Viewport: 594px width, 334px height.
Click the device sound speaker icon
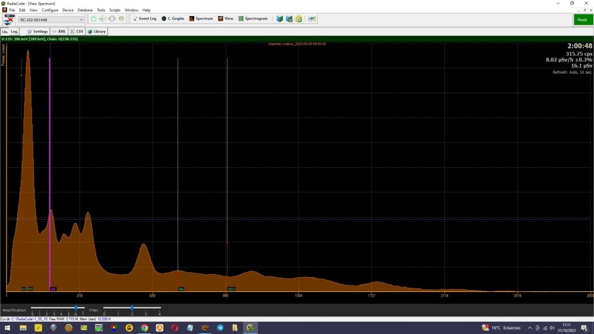[x=103, y=19]
